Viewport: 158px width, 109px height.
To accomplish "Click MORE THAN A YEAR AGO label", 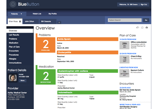I will (130, 105).
